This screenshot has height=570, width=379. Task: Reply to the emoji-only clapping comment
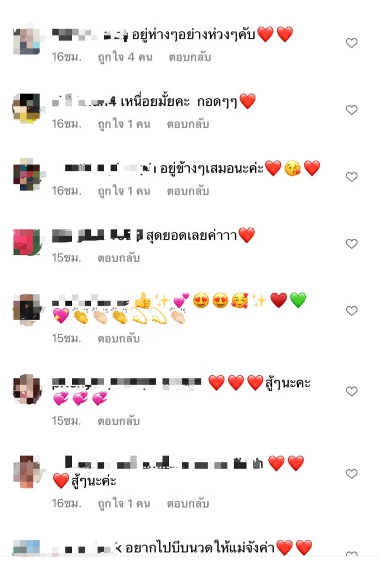119,338
